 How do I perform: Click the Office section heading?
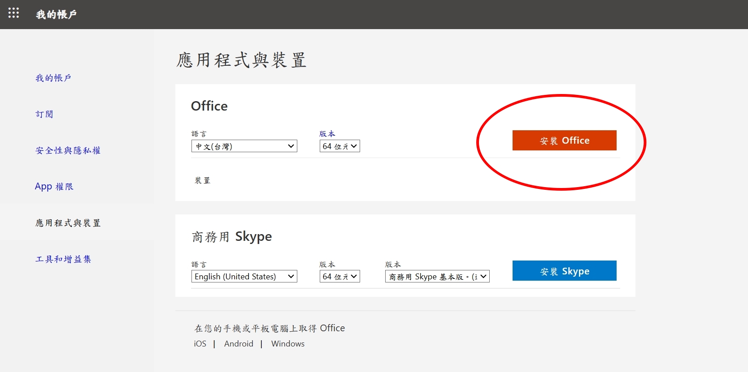[x=209, y=106]
